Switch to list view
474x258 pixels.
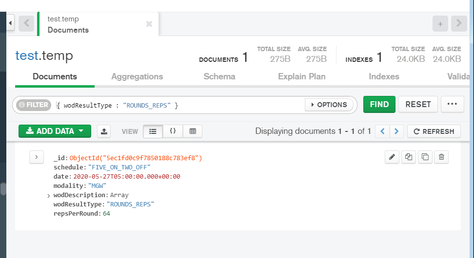153,131
